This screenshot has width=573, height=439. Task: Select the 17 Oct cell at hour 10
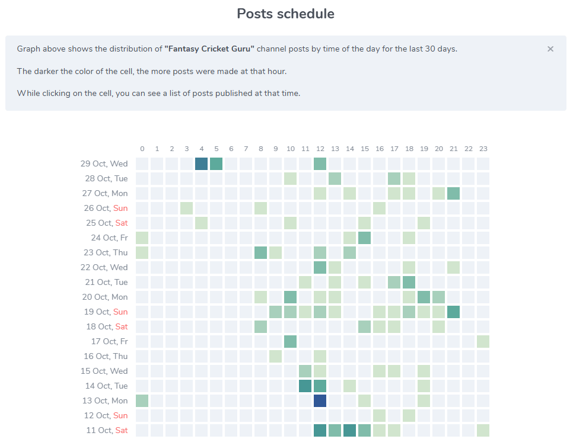291,342
